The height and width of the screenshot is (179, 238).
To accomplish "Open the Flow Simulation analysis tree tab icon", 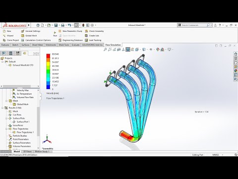I will pos(25,53).
